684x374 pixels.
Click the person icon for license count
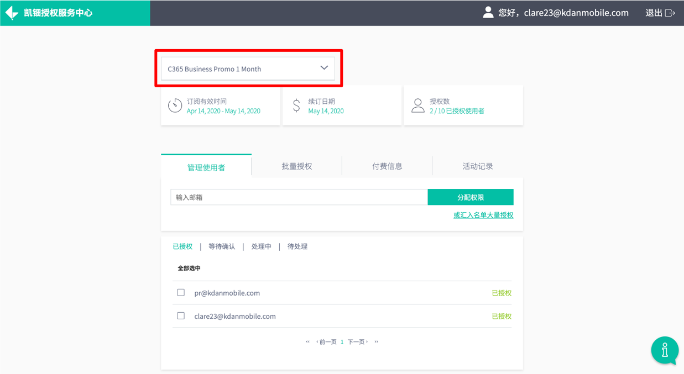418,106
